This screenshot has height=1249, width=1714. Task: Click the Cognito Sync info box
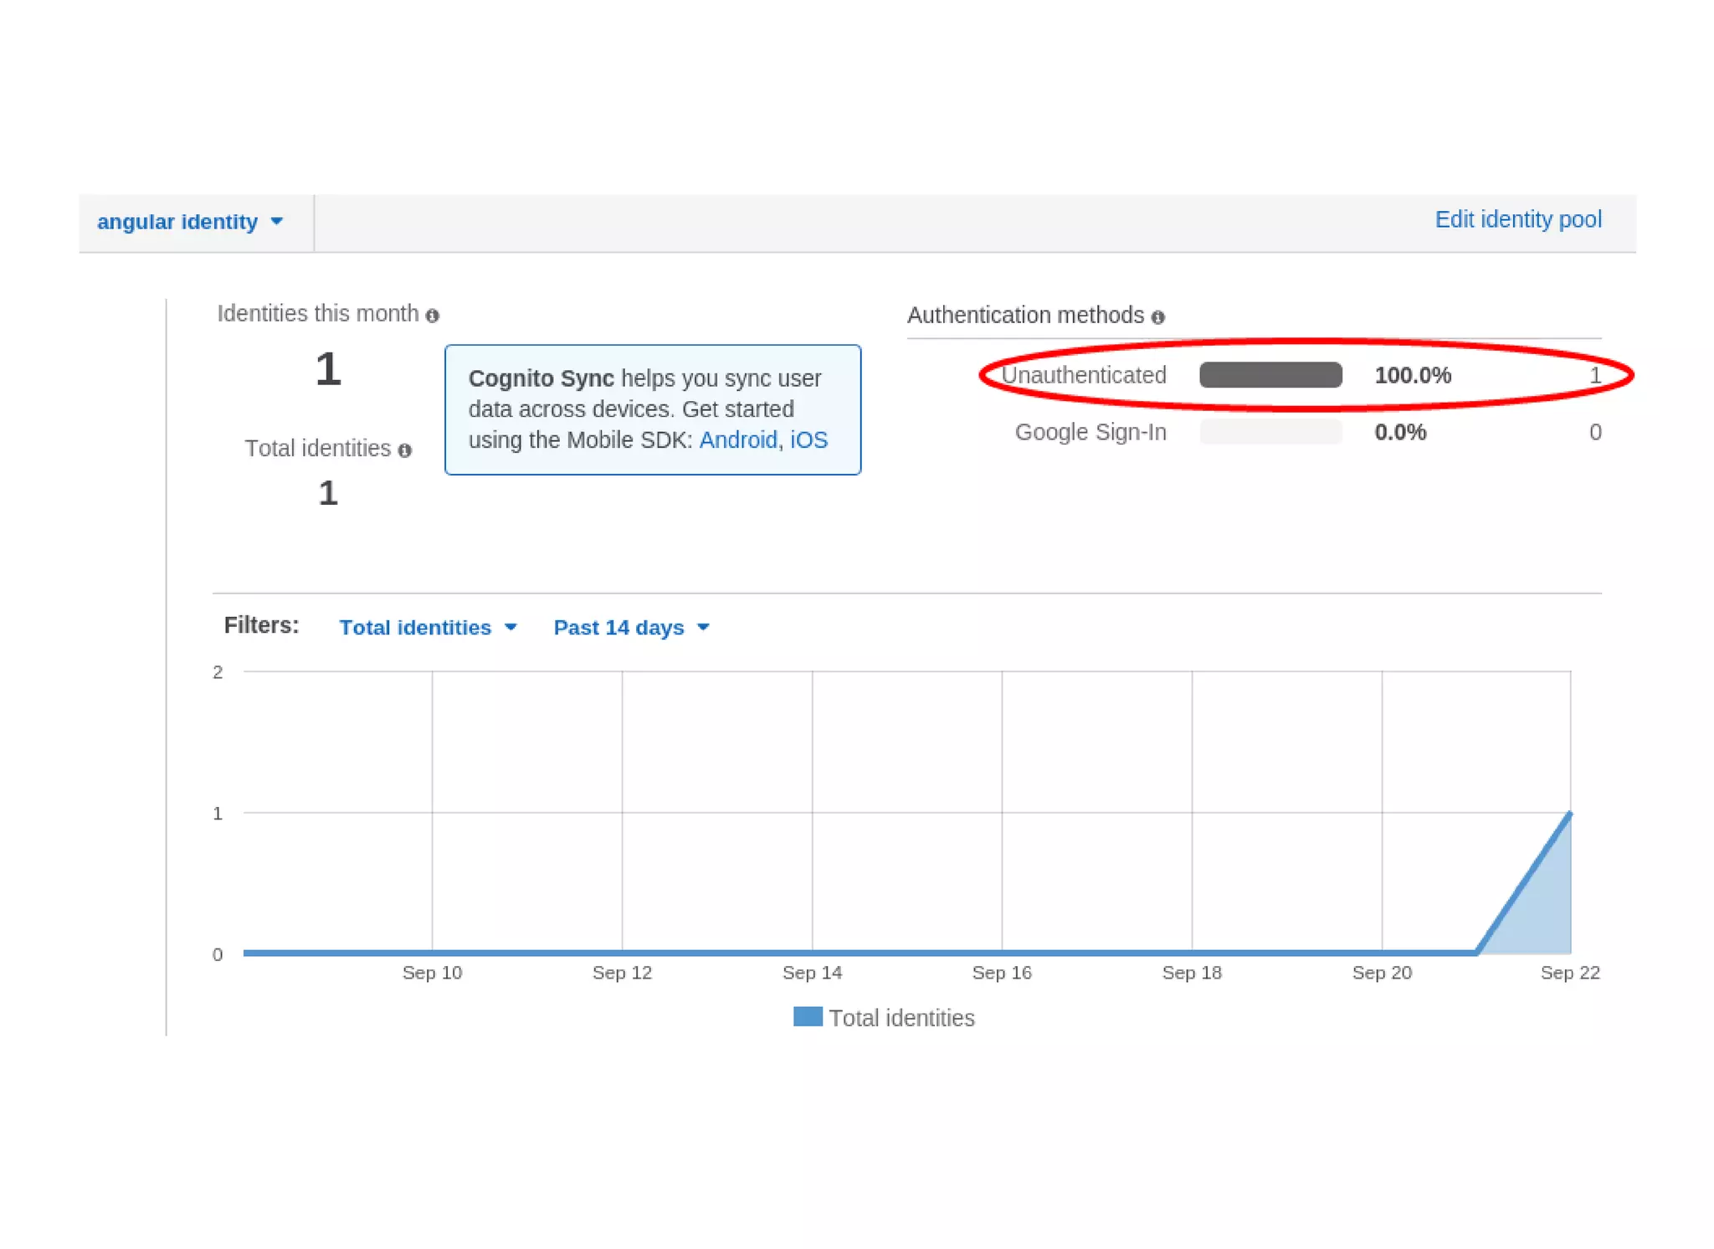tap(652, 409)
